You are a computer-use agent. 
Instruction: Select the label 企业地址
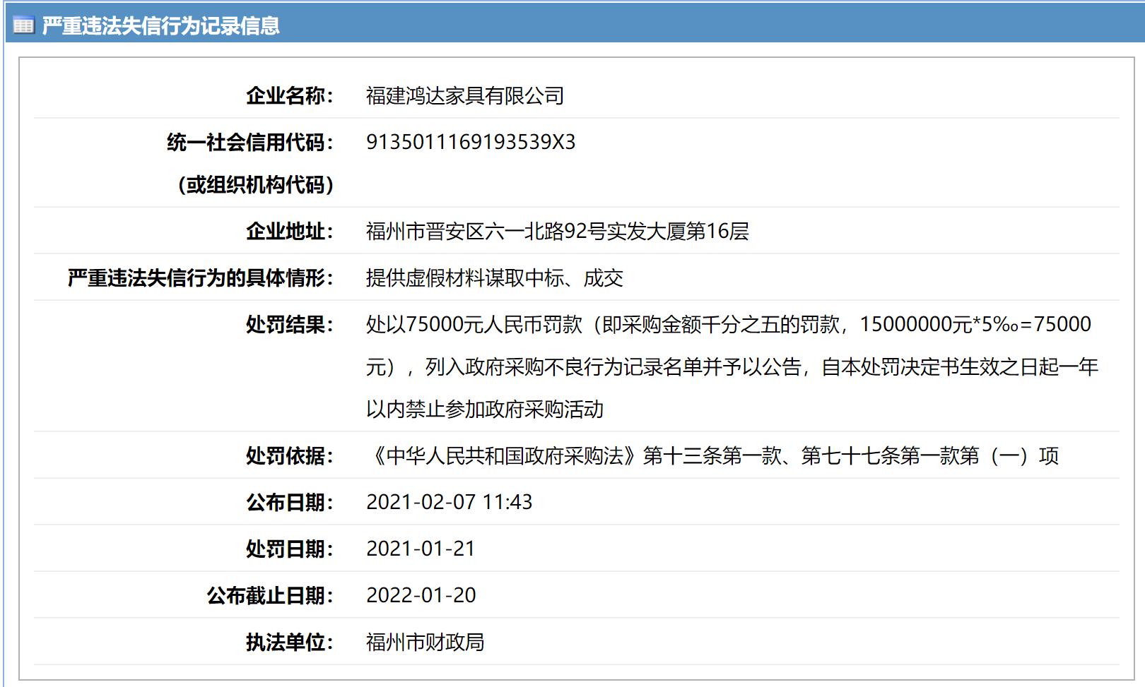click(290, 231)
